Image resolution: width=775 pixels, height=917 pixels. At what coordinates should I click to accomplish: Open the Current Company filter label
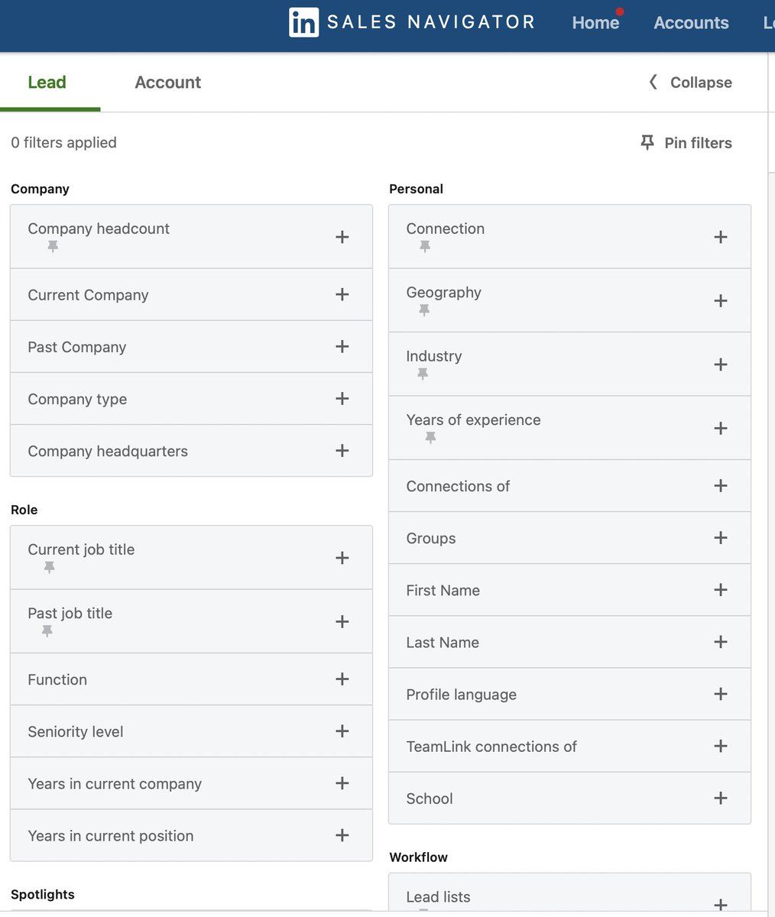point(88,295)
